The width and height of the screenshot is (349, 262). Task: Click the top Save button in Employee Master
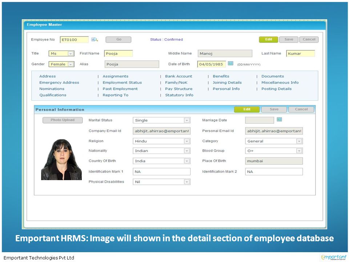pos(289,39)
